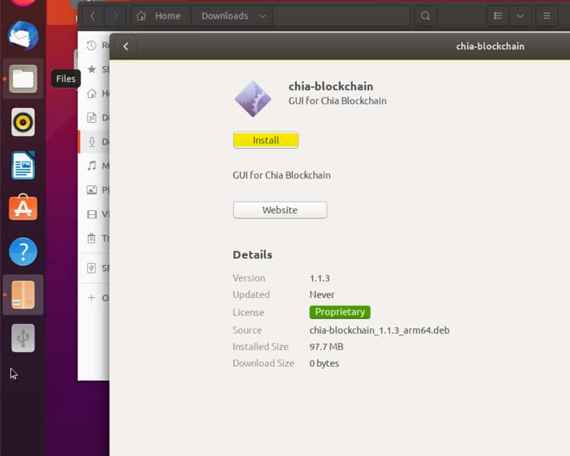570x456 pixels.
Task: Go forward in the Files window toolbar
Action: click(x=115, y=16)
